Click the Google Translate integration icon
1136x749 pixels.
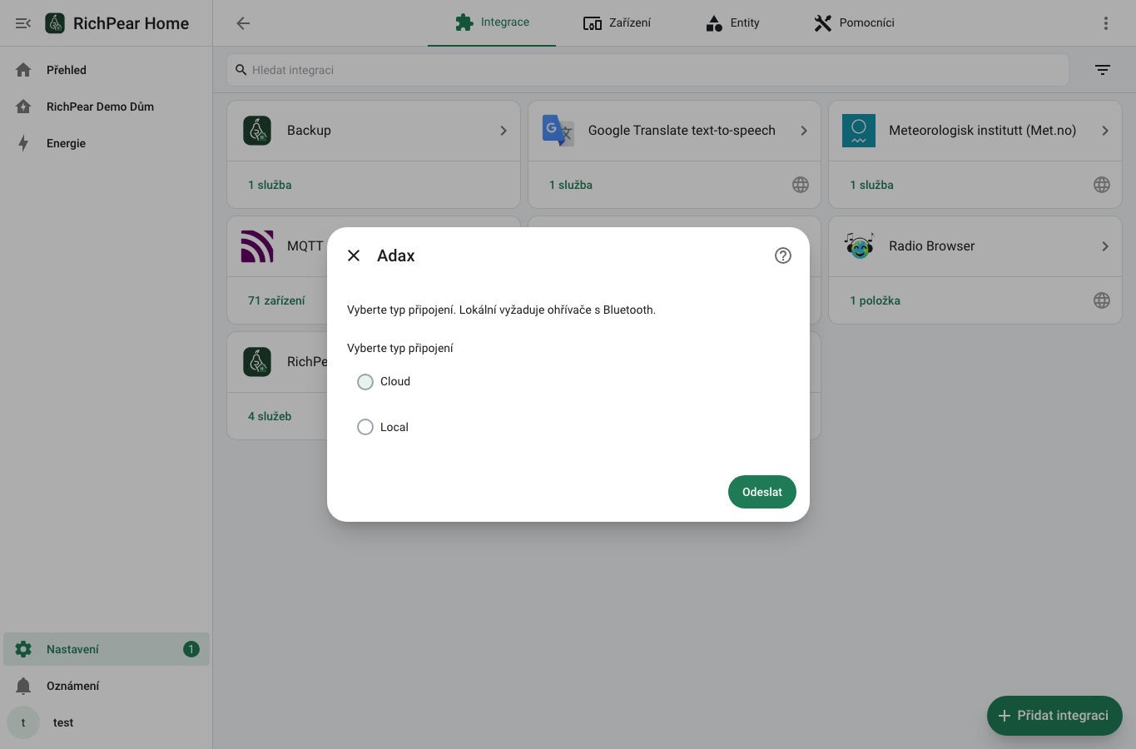[558, 131]
